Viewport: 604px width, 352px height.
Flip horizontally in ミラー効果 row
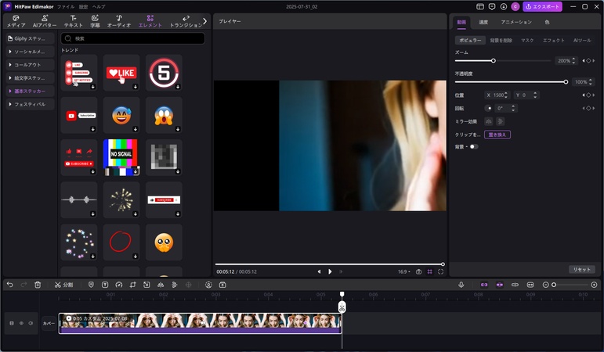coord(488,121)
